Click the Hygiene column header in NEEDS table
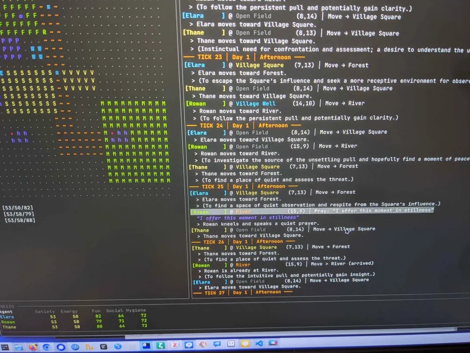Viewport: 470px width, 353px height. (x=136, y=310)
